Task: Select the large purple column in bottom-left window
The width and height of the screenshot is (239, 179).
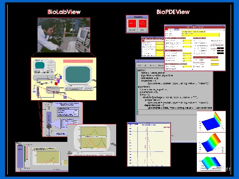Action: [20, 156]
